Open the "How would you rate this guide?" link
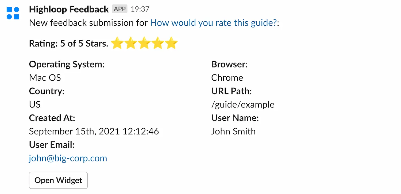The image size is (401, 194). (213, 23)
